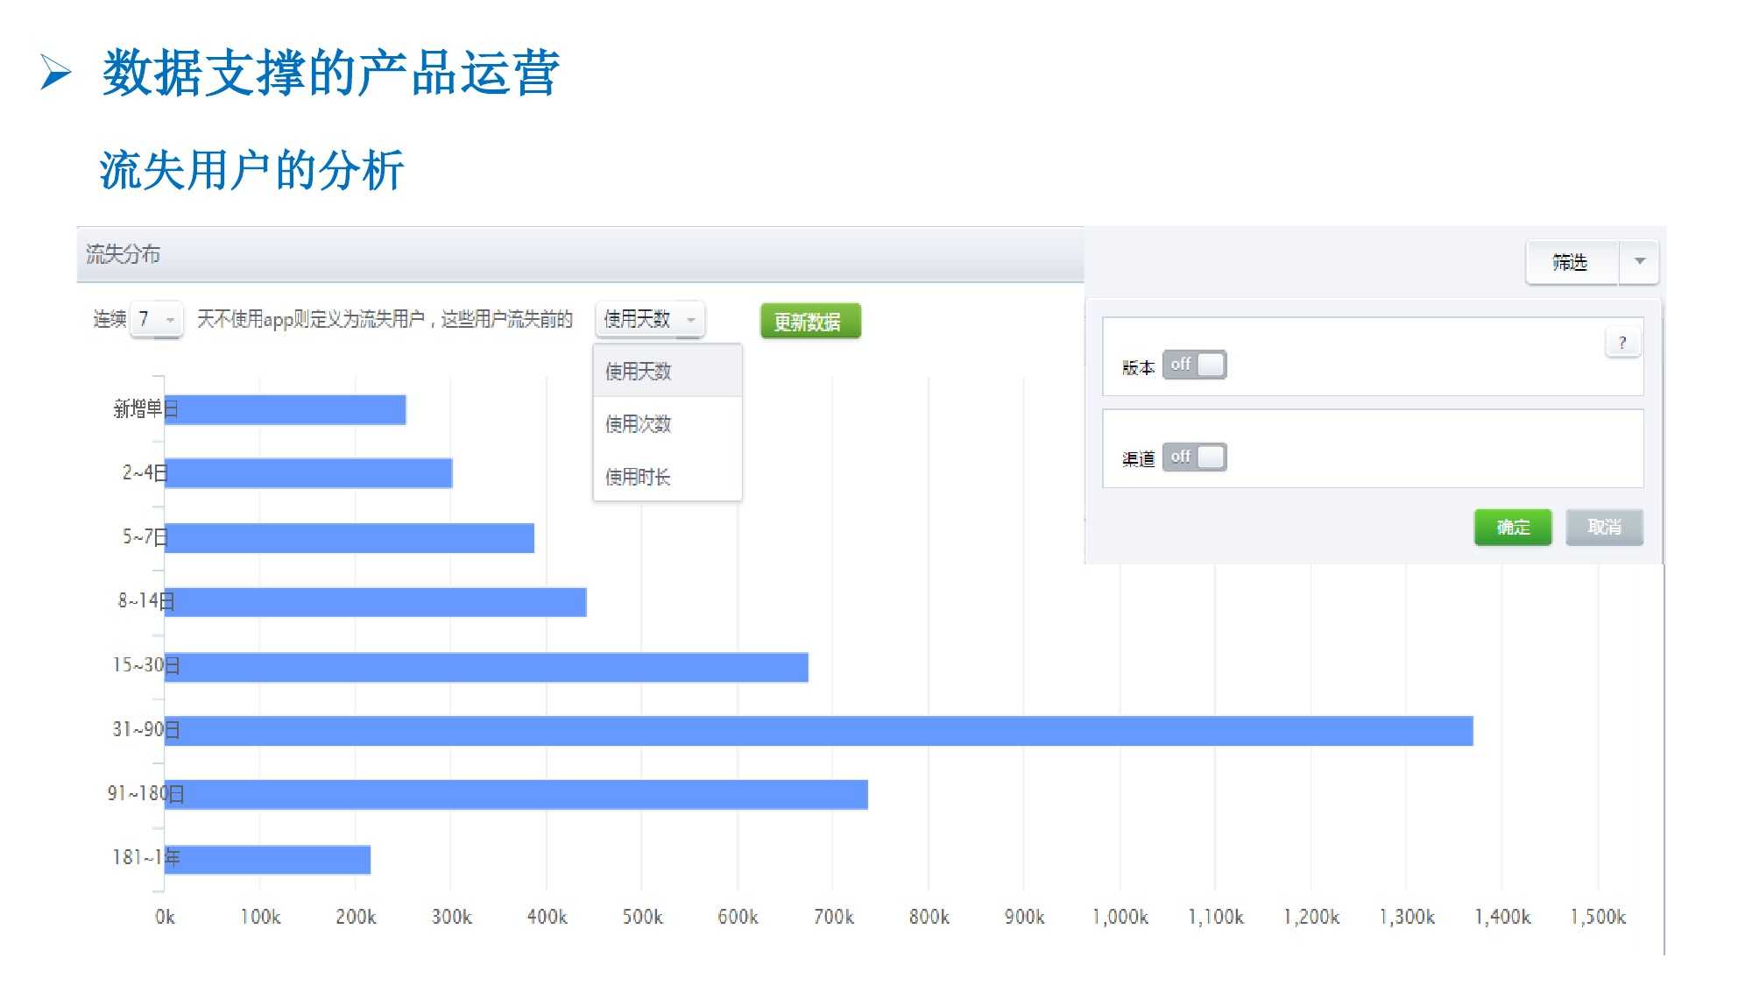Click the 15~30日 chart bar
Viewport: 1752px width, 986px height.
coord(486,667)
